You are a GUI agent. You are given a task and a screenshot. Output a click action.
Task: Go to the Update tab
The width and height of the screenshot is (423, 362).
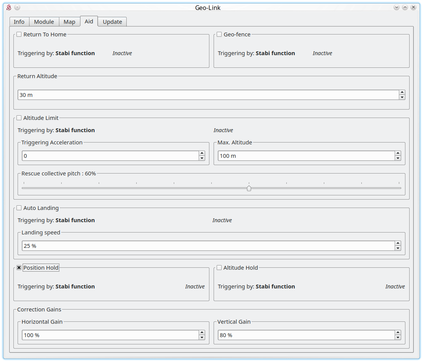point(112,22)
